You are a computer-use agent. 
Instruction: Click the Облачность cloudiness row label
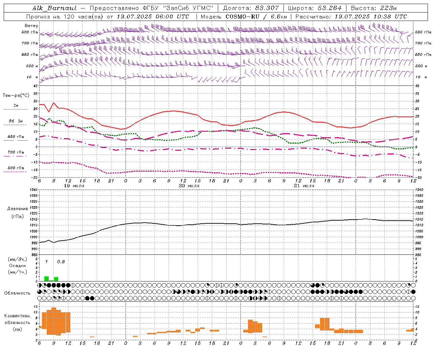[x=17, y=293]
